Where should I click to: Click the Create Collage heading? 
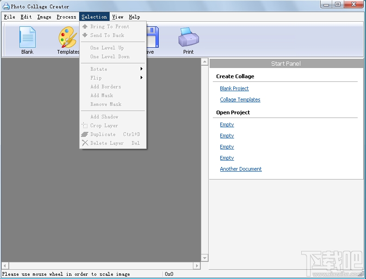[235, 76]
